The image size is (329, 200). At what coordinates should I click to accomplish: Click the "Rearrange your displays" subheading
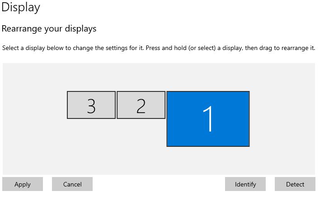[x=49, y=29]
